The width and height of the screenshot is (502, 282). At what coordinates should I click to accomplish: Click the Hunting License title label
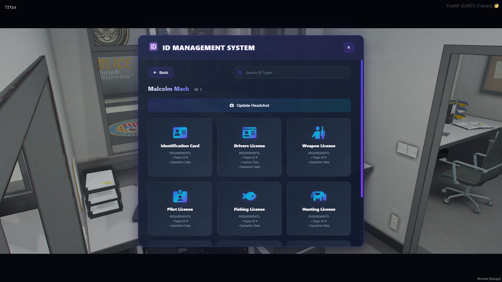tap(318, 209)
